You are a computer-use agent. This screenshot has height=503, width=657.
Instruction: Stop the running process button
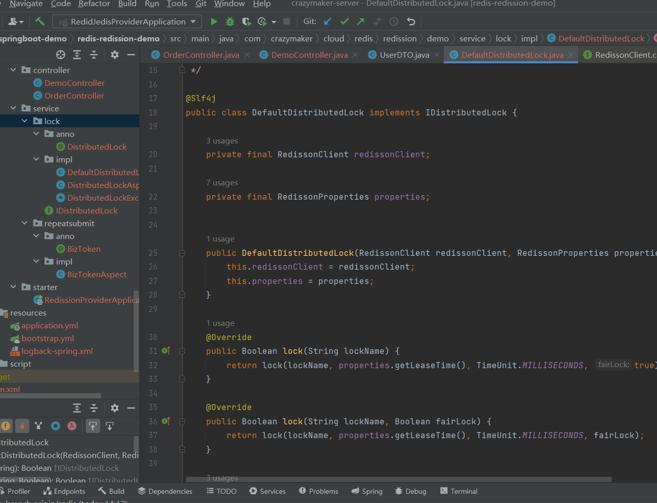tap(287, 21)
